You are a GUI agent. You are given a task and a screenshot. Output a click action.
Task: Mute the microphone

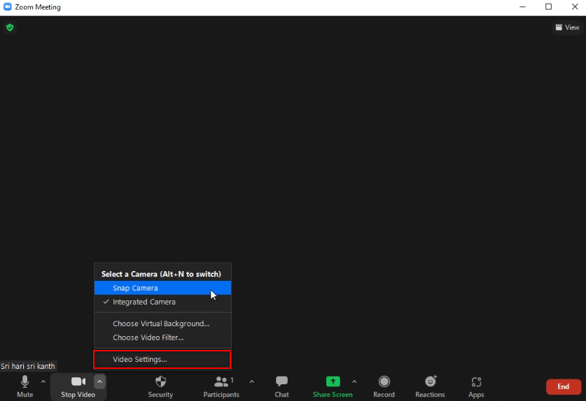(x=25, y=387)
